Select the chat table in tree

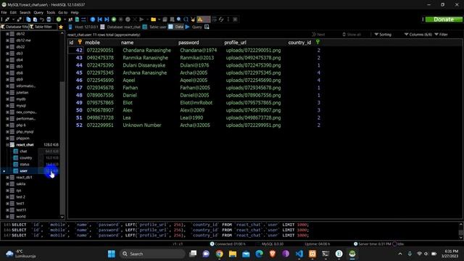click(23, 152)
